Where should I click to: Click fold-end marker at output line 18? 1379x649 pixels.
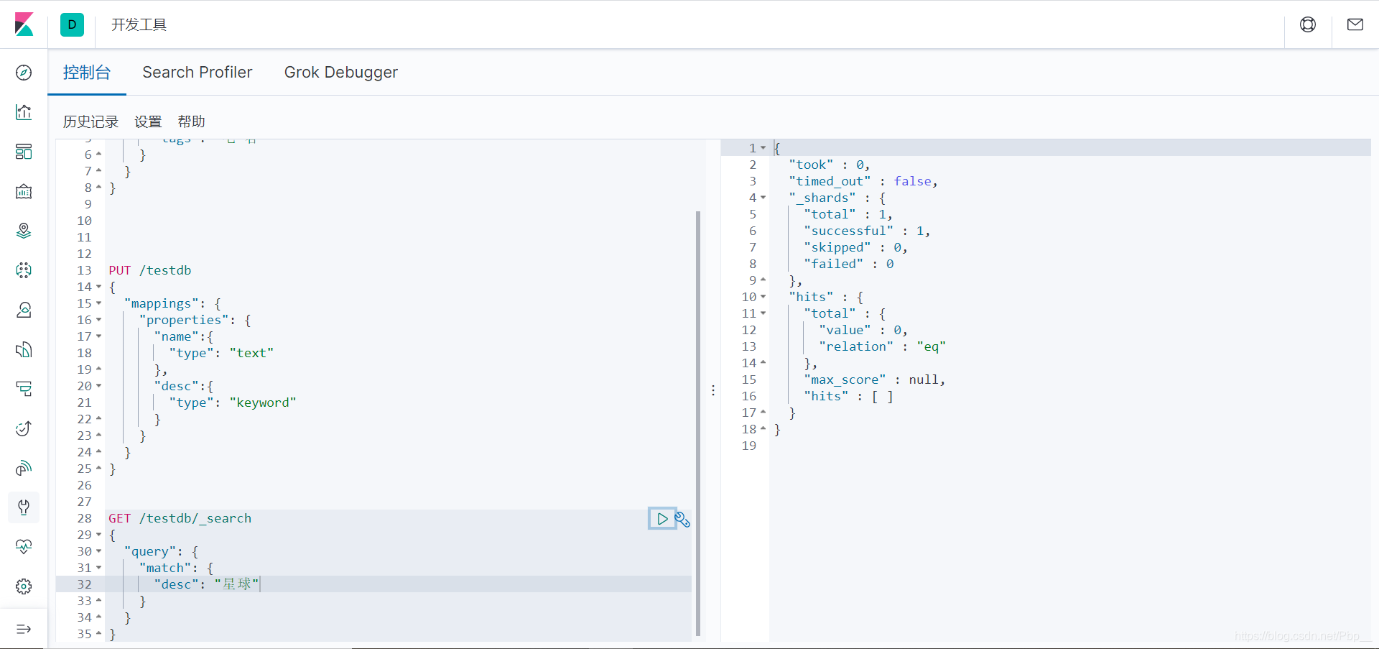pos(763,429)
